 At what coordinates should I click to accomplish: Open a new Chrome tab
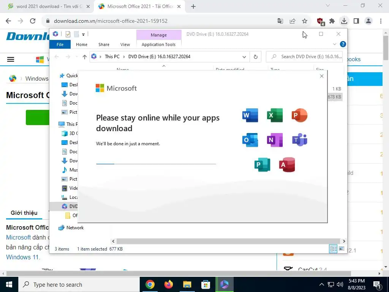(193, 6)
